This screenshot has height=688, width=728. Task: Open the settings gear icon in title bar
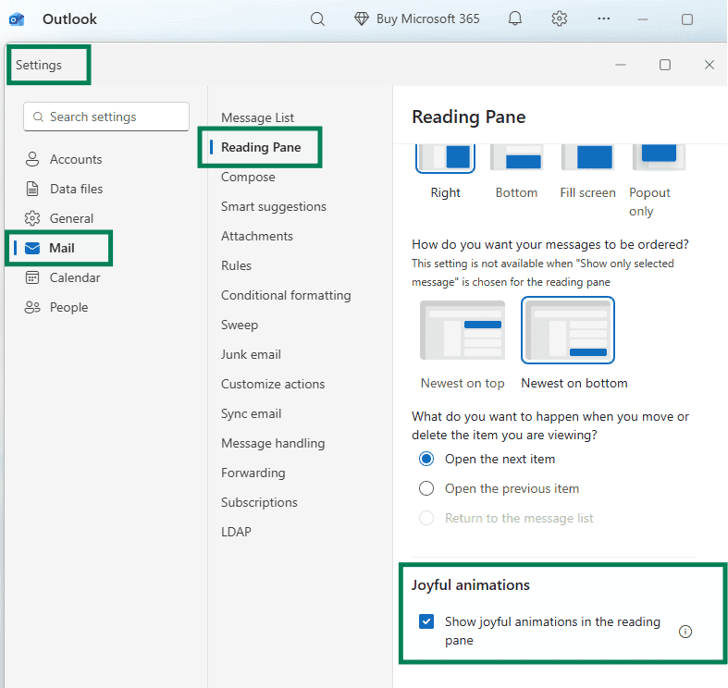[x=559, y=19]
